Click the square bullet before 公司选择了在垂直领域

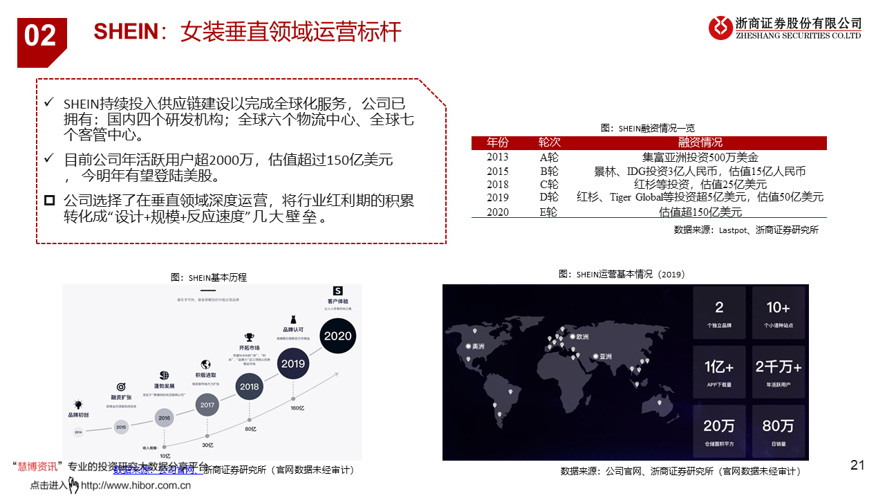point(49,201)
